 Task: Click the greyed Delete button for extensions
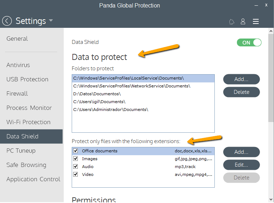[x=241, y=178]
